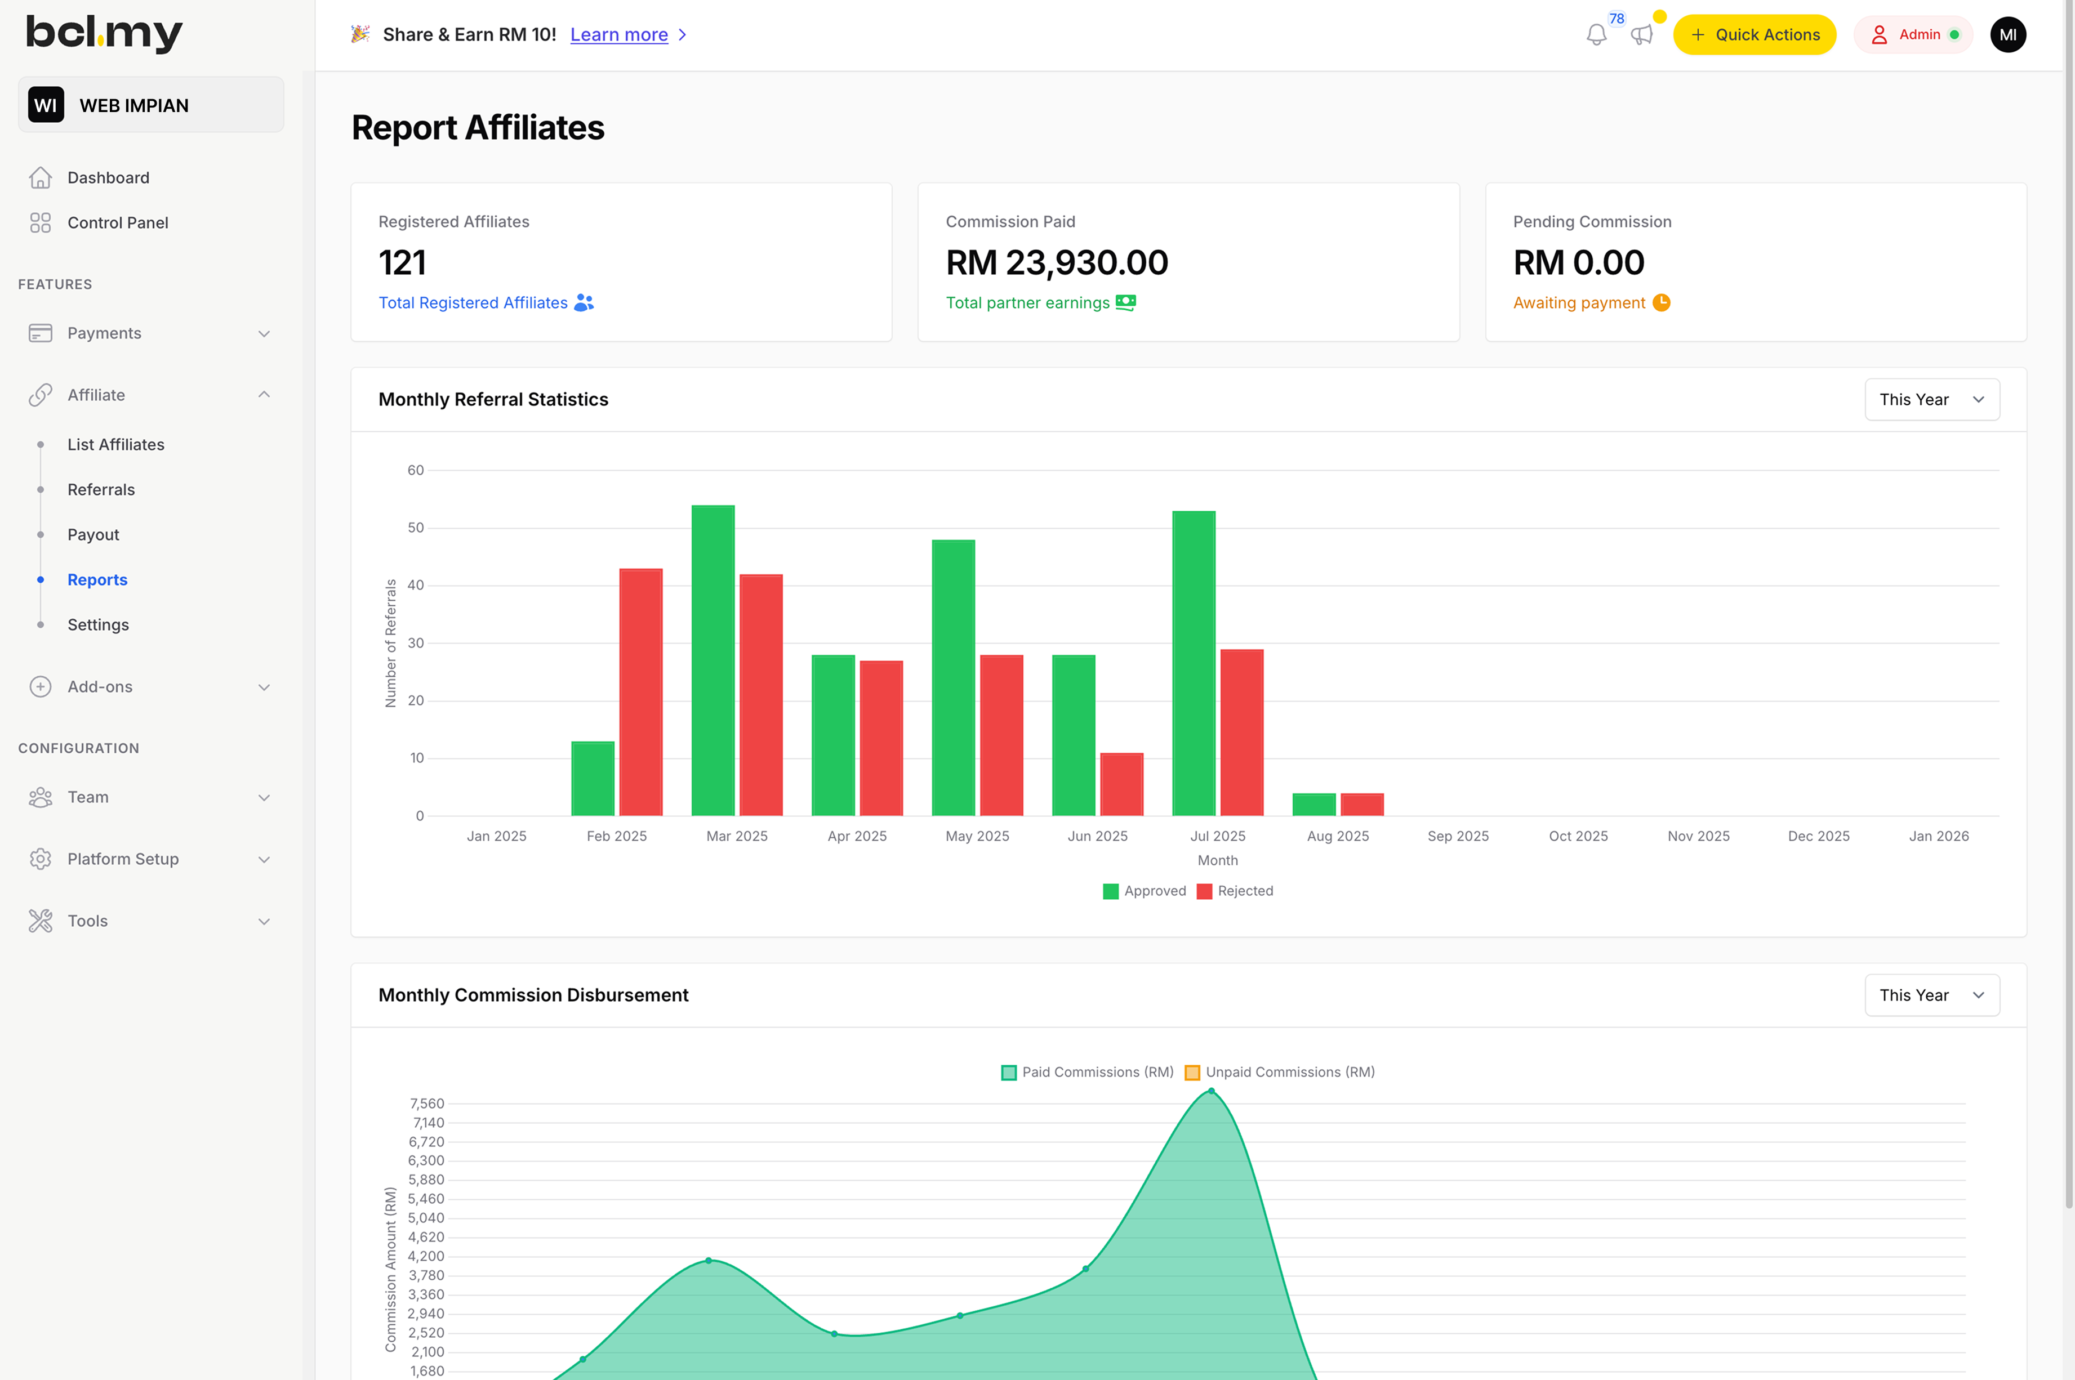Expand the Add-ons menu chevron
This screenshot has width=2075, height=1380.
pyautogui.click(x=264, y=686)
